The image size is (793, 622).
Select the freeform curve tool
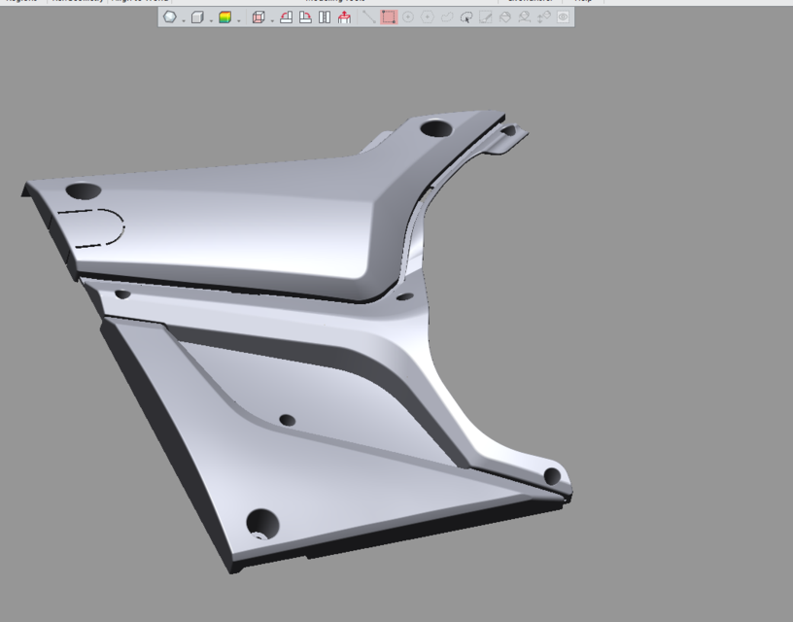448,17
